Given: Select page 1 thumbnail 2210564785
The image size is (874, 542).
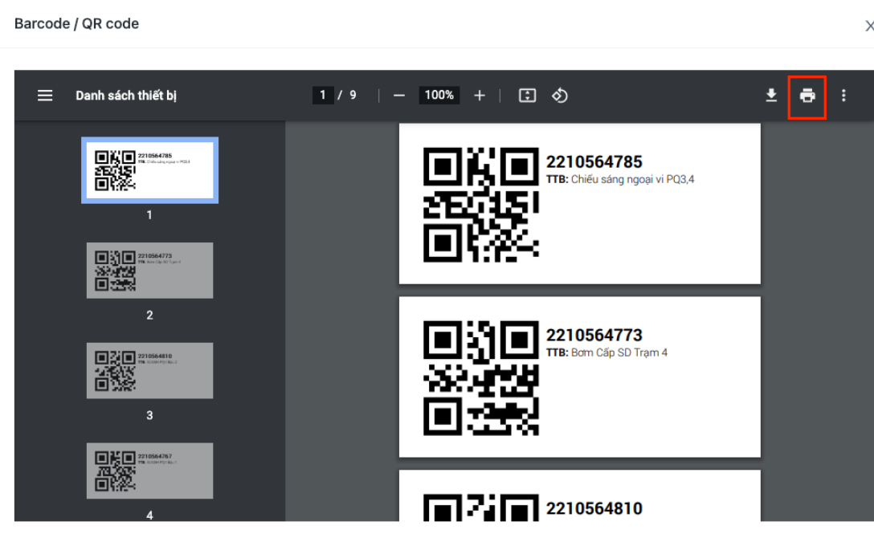Looking at the screenshot, I should (150, 170).
